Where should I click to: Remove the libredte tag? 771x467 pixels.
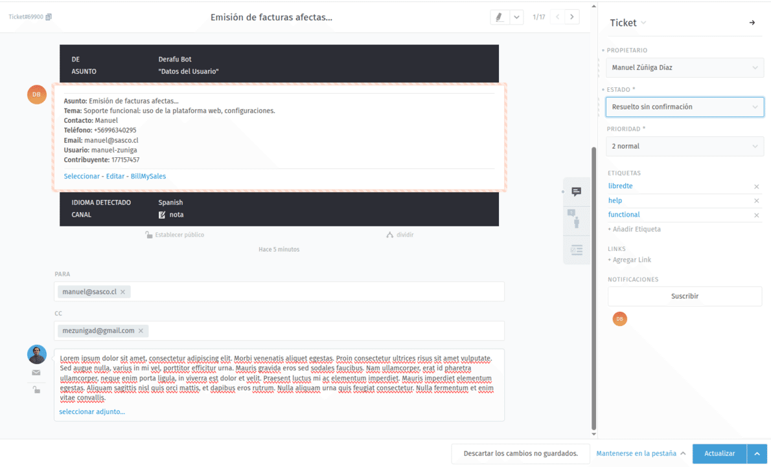756,187
